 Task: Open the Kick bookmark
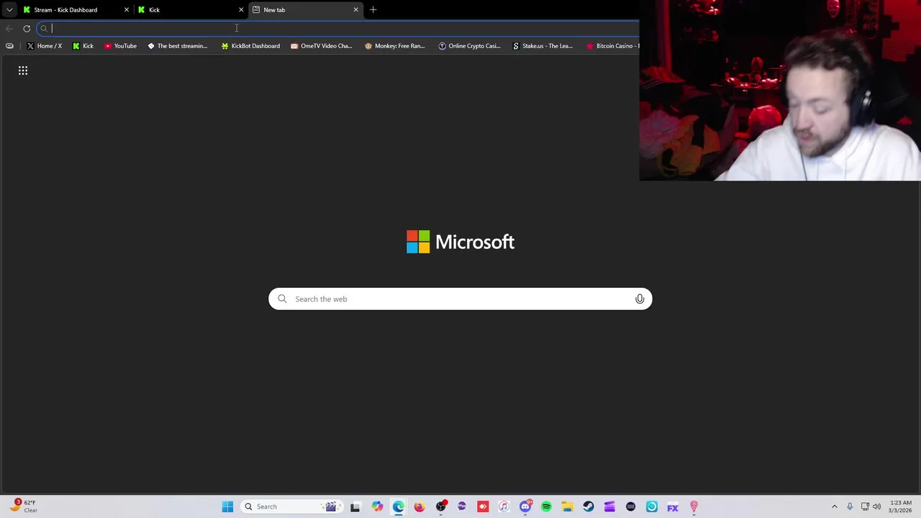tap(83, 46)
